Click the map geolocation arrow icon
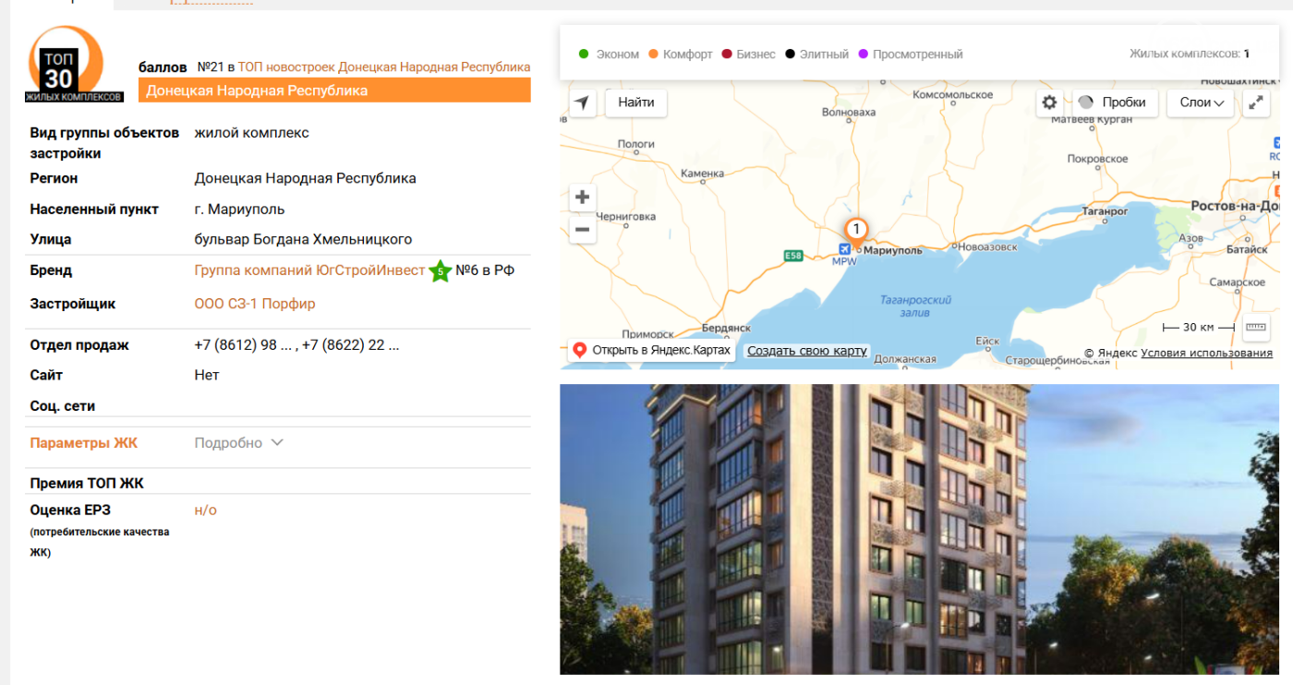The image size is (1293, 685). [x=582, y=102]
